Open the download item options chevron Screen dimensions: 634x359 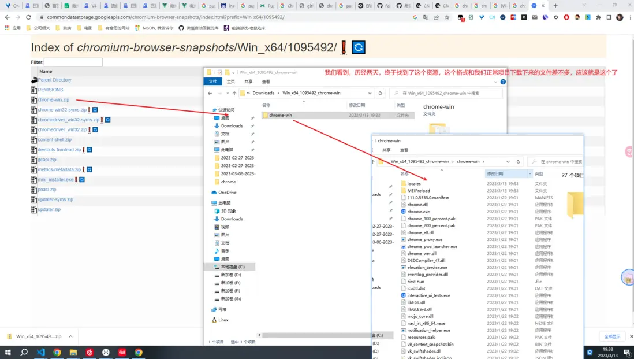(71, 336)
